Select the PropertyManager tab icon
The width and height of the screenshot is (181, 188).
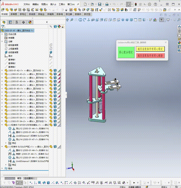(x=10, y=22)
